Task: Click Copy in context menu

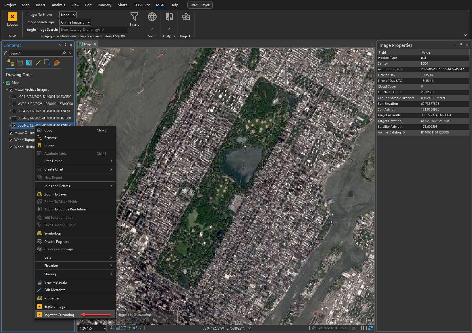Action: click(75, 130)
